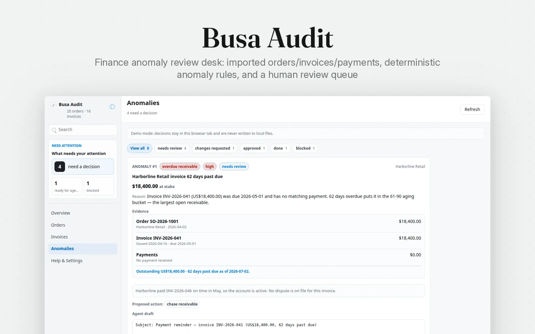This screenshot has width=535, height=334.
Task: Filter by 'done 1' chip
Action: pos(281,148)
